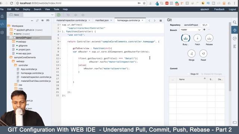This screenshot has height=134, width=239.
Task: Open the Preferences gear in left sidebar
Action: [x=2, y=32]
